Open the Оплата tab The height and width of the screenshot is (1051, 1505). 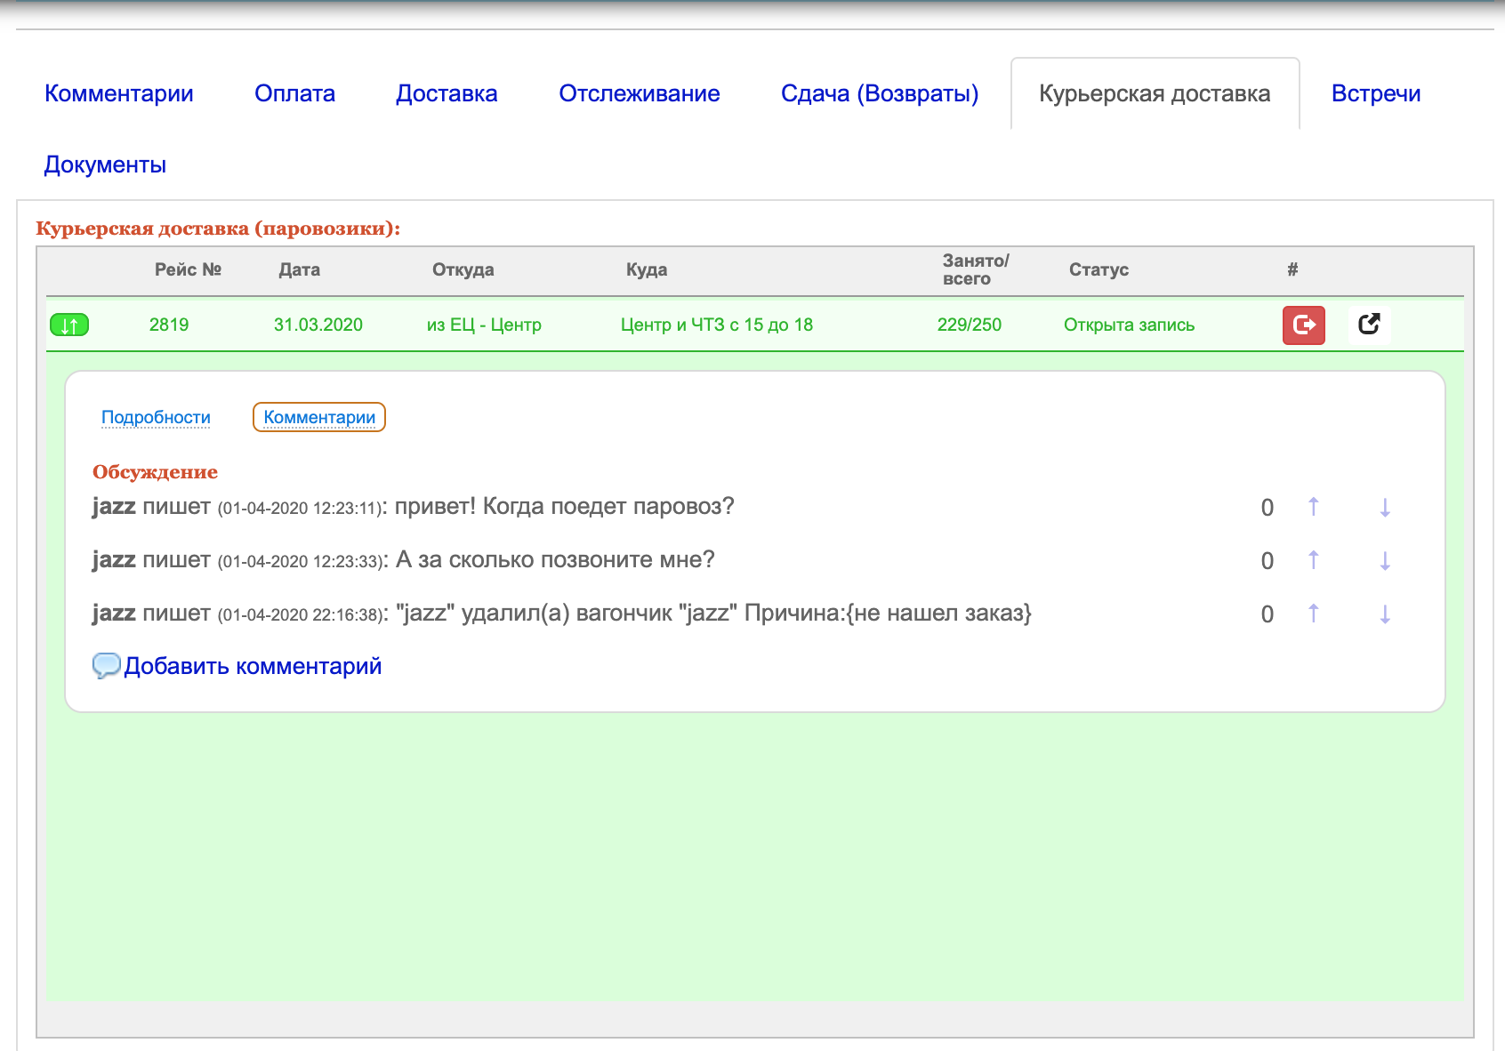[x=294, y=93]
